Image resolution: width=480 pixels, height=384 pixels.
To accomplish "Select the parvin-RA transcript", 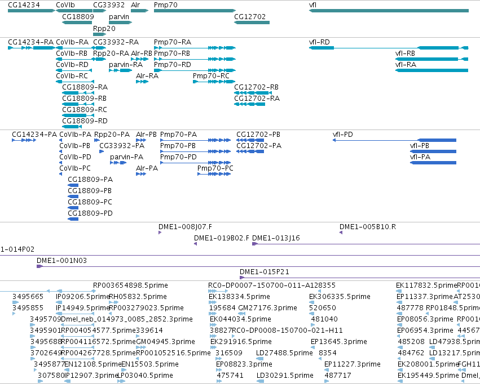I will (x=120, y=70).
